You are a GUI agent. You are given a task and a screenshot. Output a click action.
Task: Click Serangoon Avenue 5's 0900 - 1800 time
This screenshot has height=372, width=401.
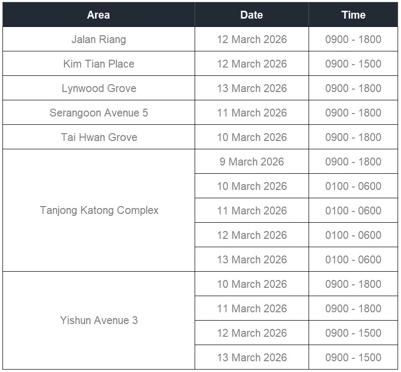[353, 113]
